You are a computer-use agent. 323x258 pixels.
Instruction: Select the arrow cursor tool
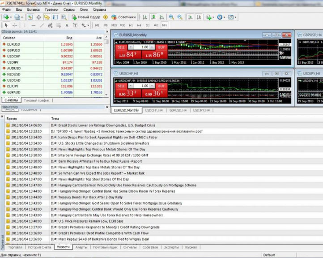[x=6, y=25]
